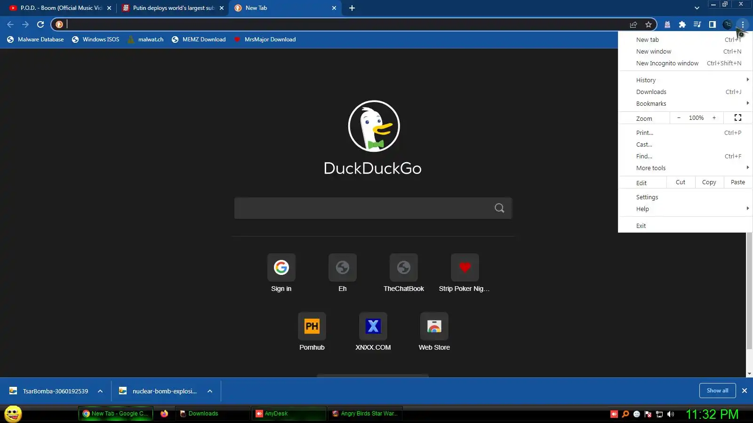Screen dimensions: 753x423
Task: Expand the More tools submenu
Action: pos(685,168)
